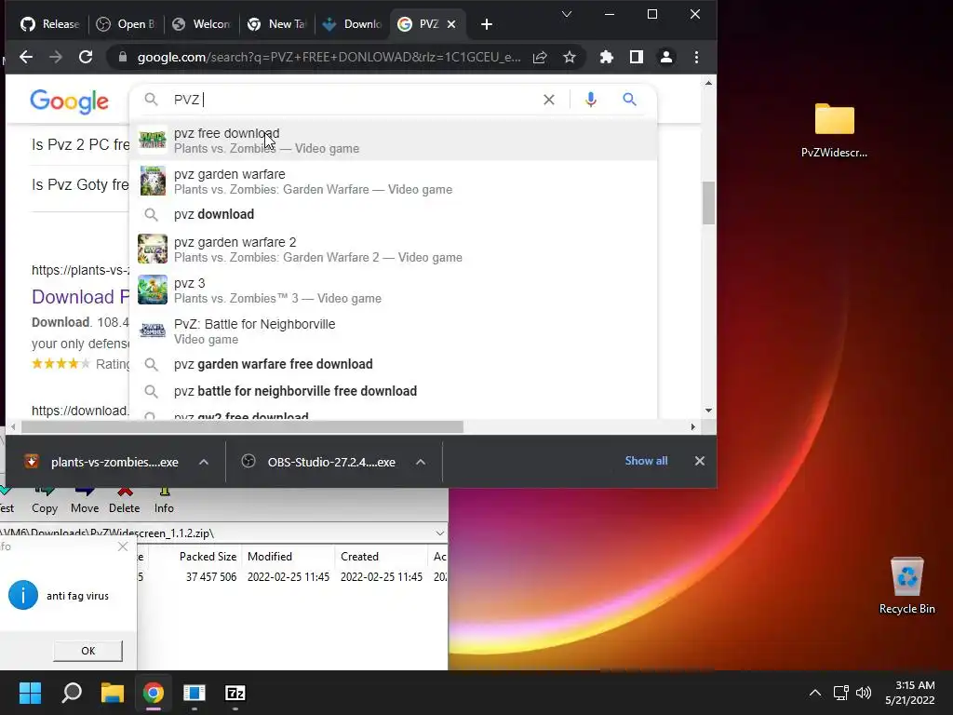Click the scroll up arrow in Chrome
Viewport: 953px width, 715px height.
708,83
